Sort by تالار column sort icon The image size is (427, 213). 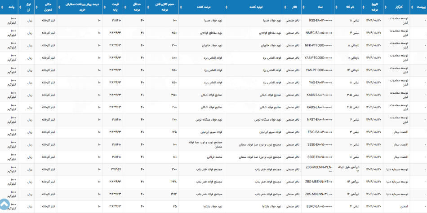pos(285,7)
